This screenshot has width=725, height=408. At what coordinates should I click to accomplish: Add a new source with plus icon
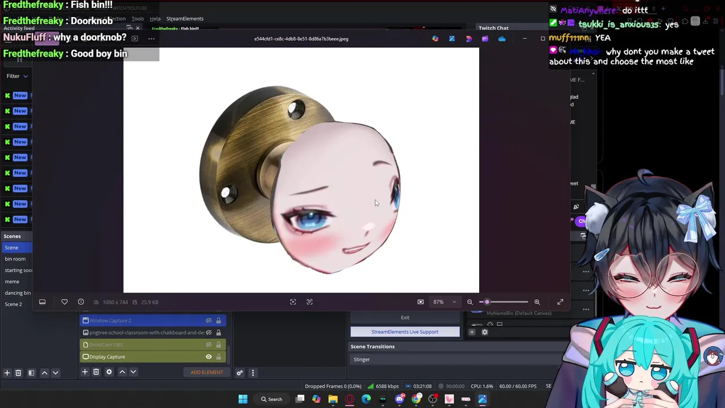[x=84, y=372]
